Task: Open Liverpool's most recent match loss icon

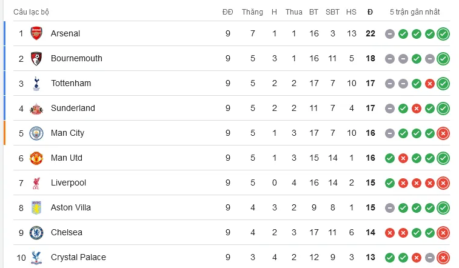Action: tap(443, 183)
